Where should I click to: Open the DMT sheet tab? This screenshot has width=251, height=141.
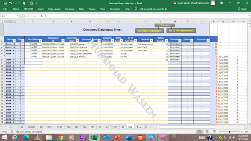50,127
